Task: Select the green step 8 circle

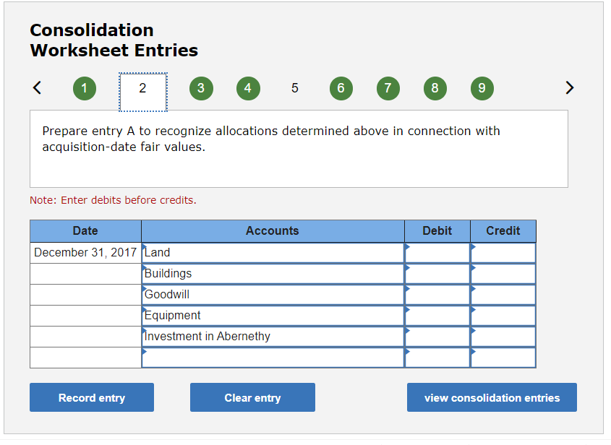Action: pyautogui.click(x=435, y=87)
